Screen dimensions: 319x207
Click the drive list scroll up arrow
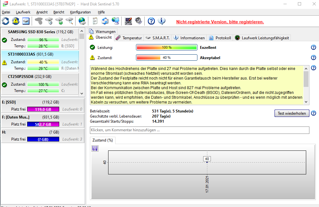(82, 31)
